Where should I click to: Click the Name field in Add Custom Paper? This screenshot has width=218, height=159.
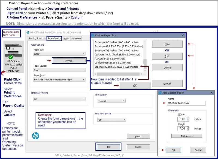coord(186,103)
